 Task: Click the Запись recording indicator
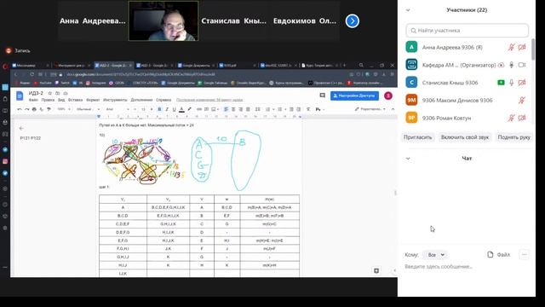point(18,50)
